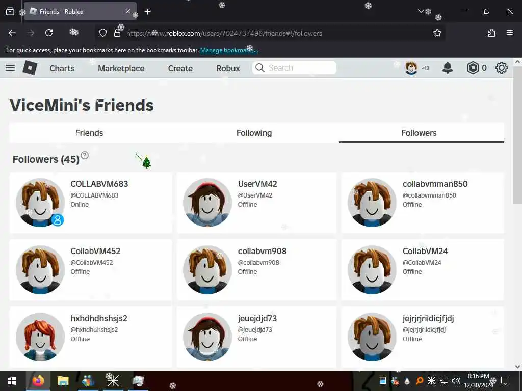Open collabvmman850's profile name
Screen dimensions: 522x391
pos(435,184)
